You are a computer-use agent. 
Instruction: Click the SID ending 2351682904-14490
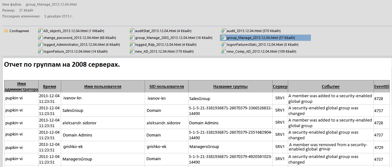coord(230,135)
